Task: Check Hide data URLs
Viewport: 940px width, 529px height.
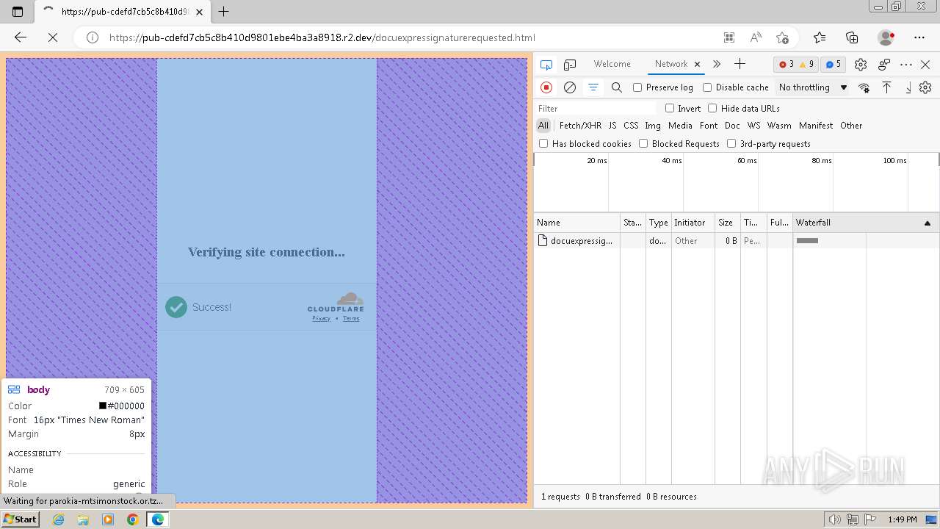Action: (712, 108)
